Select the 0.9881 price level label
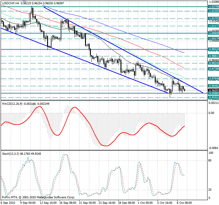219x205 pixels. tap(213, 56)
